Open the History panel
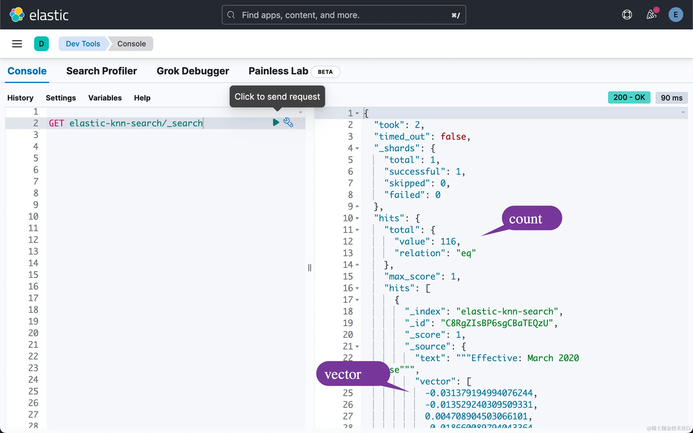Viewport: 693px width, 433px height. tap(20, 98)
